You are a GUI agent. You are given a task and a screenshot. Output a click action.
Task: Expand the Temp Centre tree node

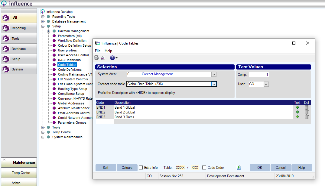click(x=43, y=132)
